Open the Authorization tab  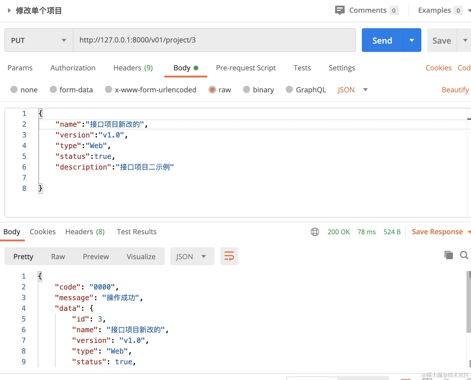click(x=73, y=68)
